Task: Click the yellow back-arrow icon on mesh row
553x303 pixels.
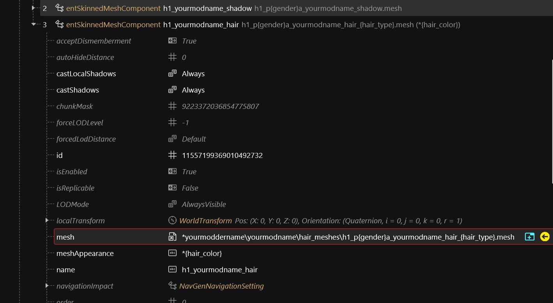Action: [x=544, y=237]
